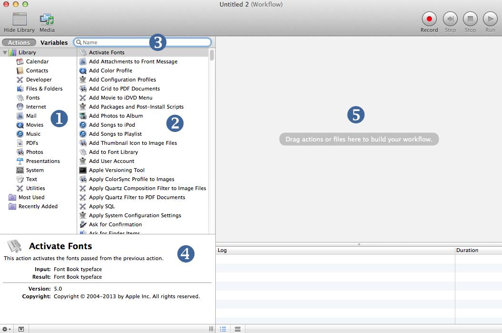Image resolution: width=502 pixels, height=333 pixels.
Task: Select the Add User Account action
Action: coord(143,161)
